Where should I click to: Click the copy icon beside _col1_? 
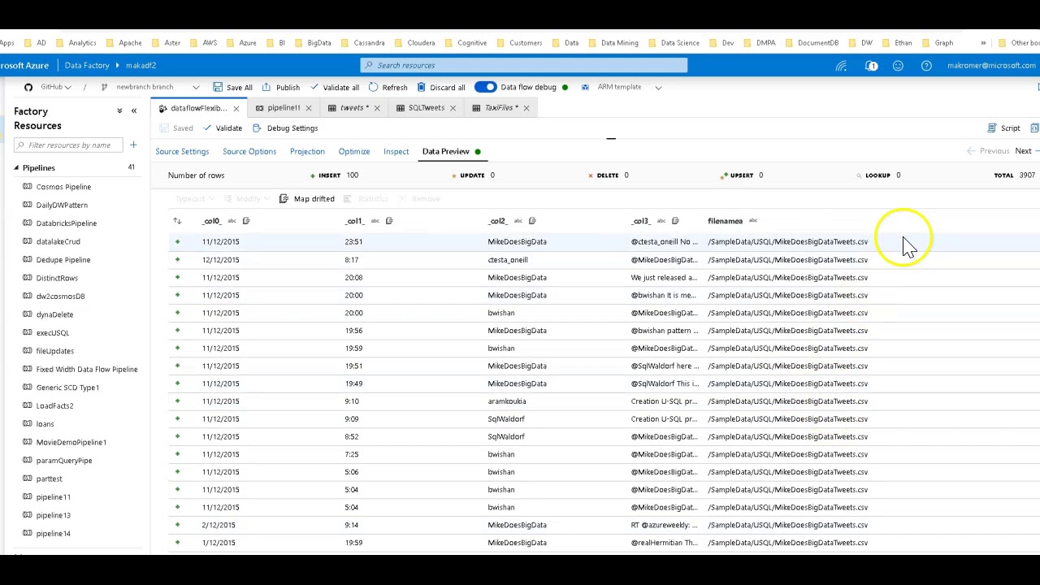[x=389, y=221]
